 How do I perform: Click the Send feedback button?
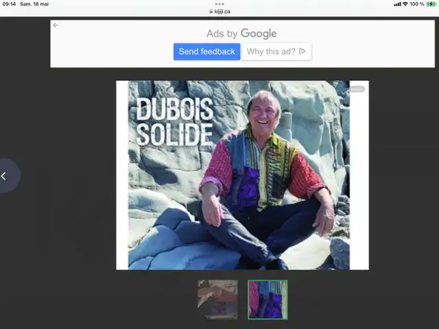[x=206, y=51]
